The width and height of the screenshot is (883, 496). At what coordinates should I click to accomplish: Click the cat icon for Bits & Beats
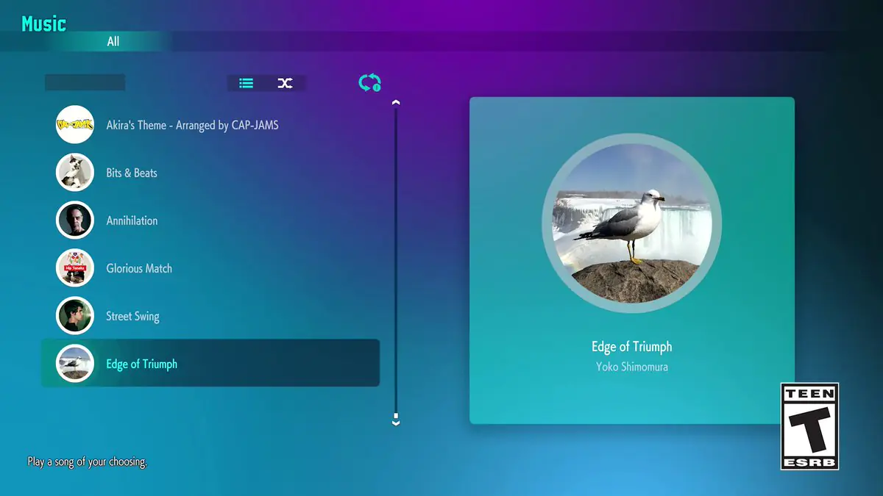[x=75, y=173]
